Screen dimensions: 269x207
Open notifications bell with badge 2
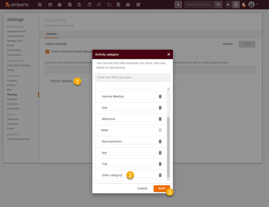[x=243, y=4]
